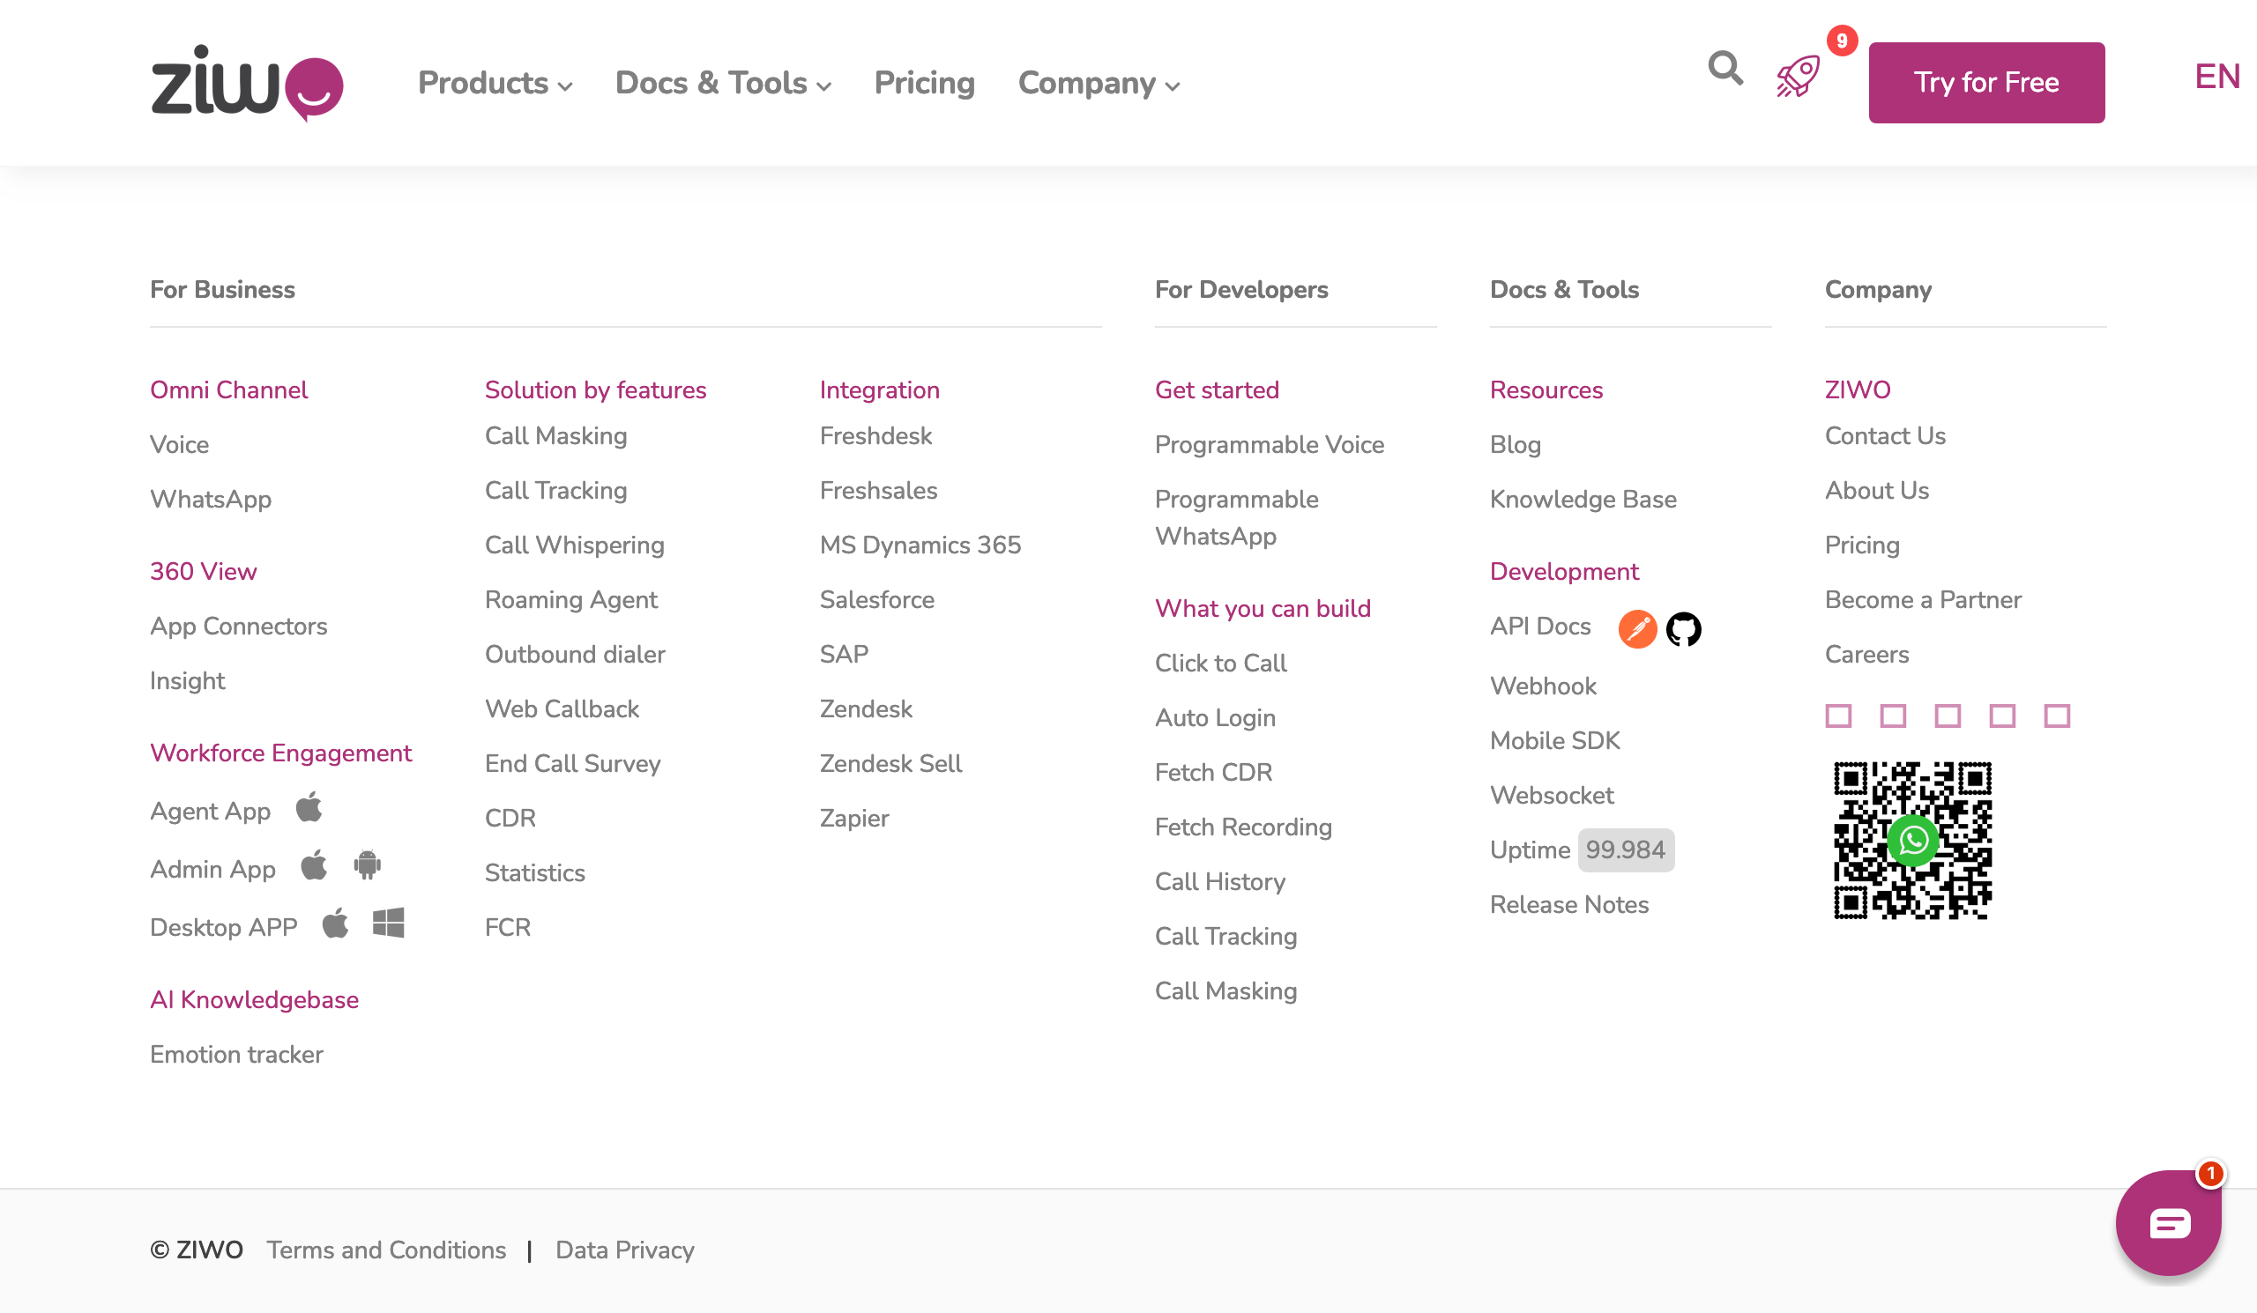This screenshot has width=2257, height=1313.
Task: Expand the Docs & Tools dropdown menu
Action: tap(724, 83)
